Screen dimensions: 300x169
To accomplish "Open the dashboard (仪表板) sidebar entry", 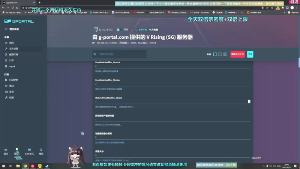I will [12, 29].
